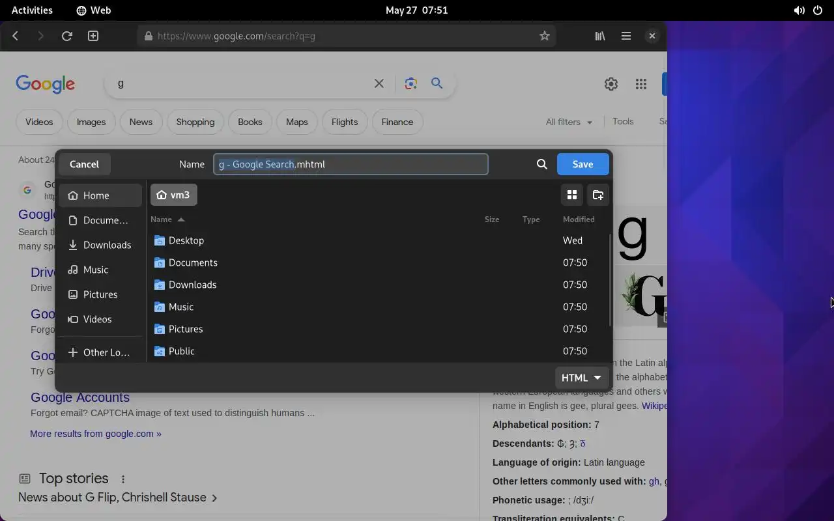
Task: Select the Documents folder in file list
Action: pos(378,262)
